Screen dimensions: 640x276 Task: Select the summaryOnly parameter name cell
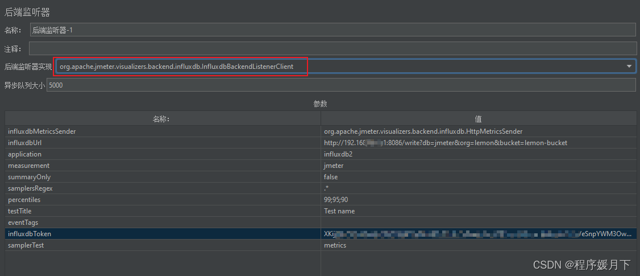pos(163,177)
